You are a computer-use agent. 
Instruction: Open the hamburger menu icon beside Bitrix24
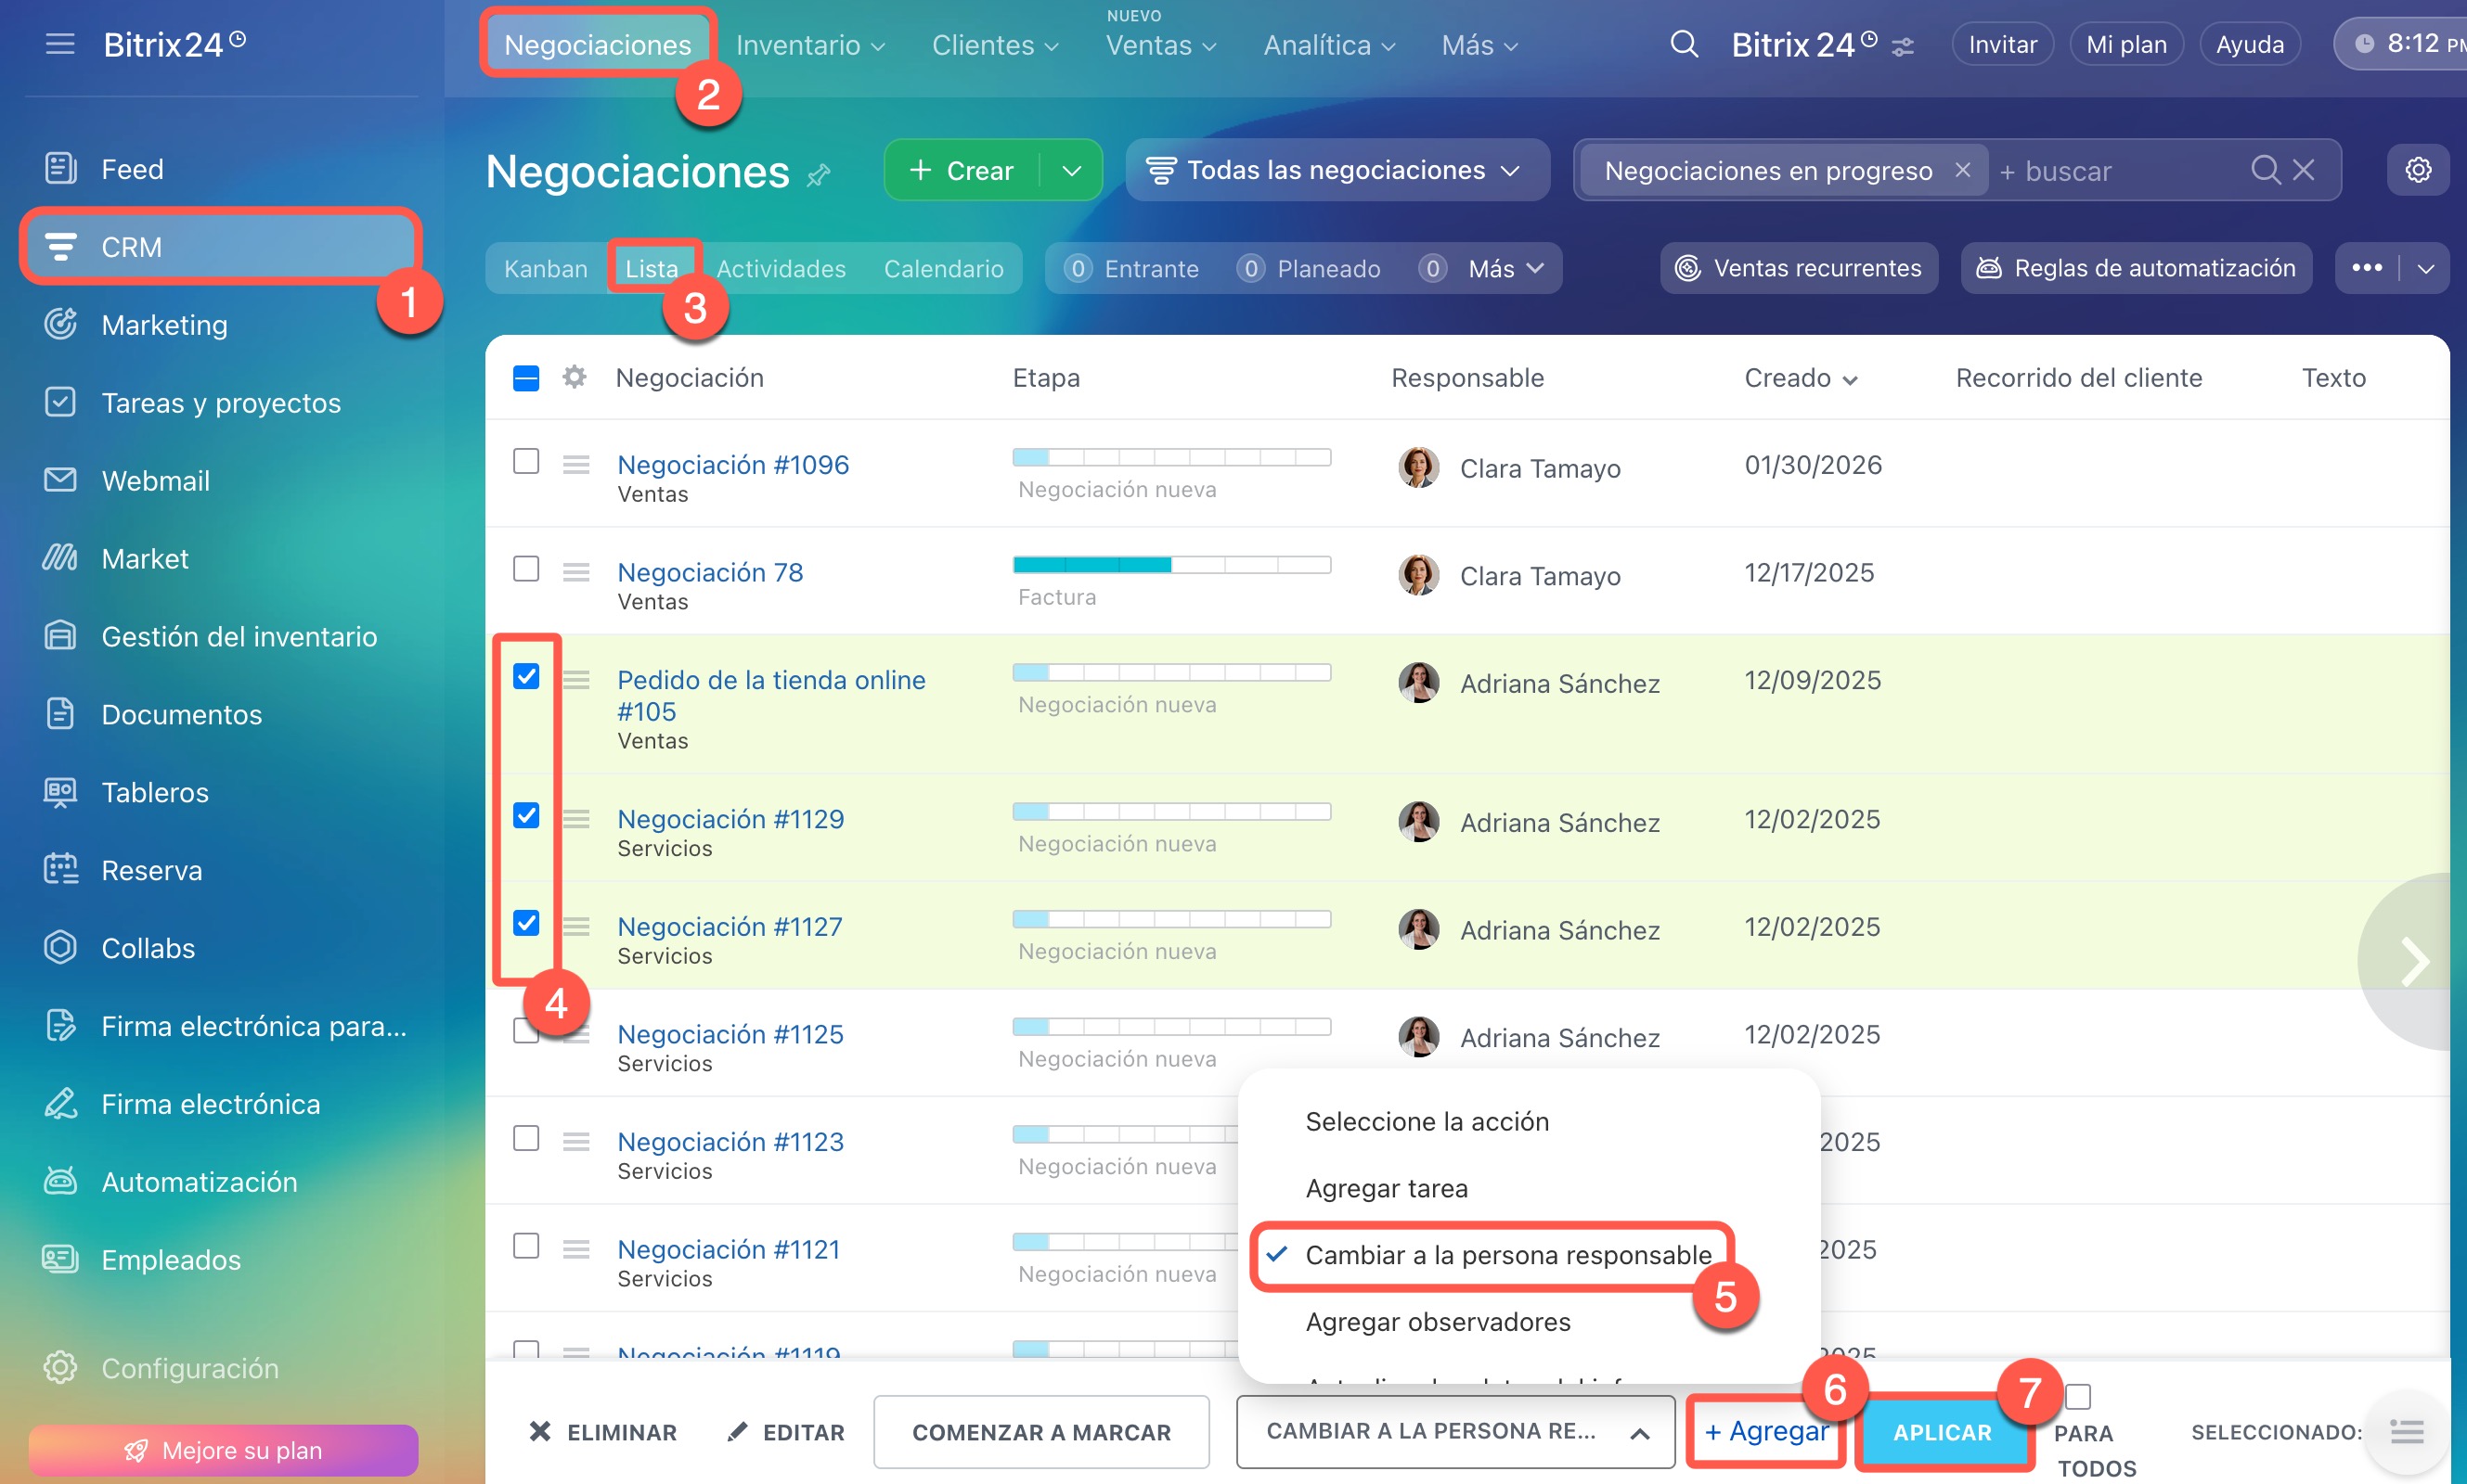60,44
